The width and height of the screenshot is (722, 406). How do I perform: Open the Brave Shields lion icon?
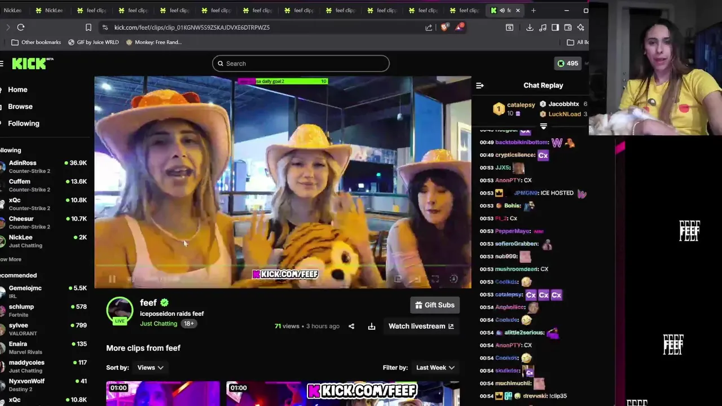tap(444, 27)
